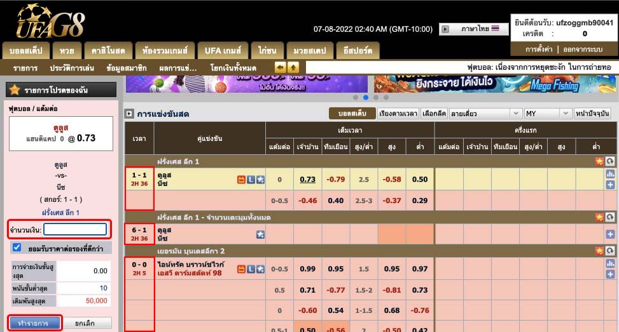Viewport: 619px width, 332px height.
Task: Open live TV icon for ไอน์ทรัค บราวน์ชไวก์
Action: tap(241, 269)
